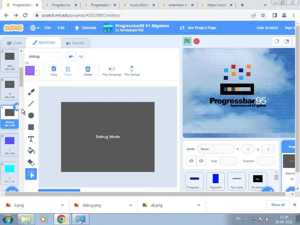This screenshot has width=300, height=225.
Task: Select the Circle tool
Action: point(31,115)
